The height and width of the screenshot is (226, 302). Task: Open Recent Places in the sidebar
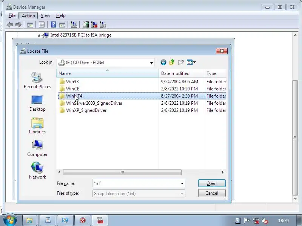tap(37, 80)
